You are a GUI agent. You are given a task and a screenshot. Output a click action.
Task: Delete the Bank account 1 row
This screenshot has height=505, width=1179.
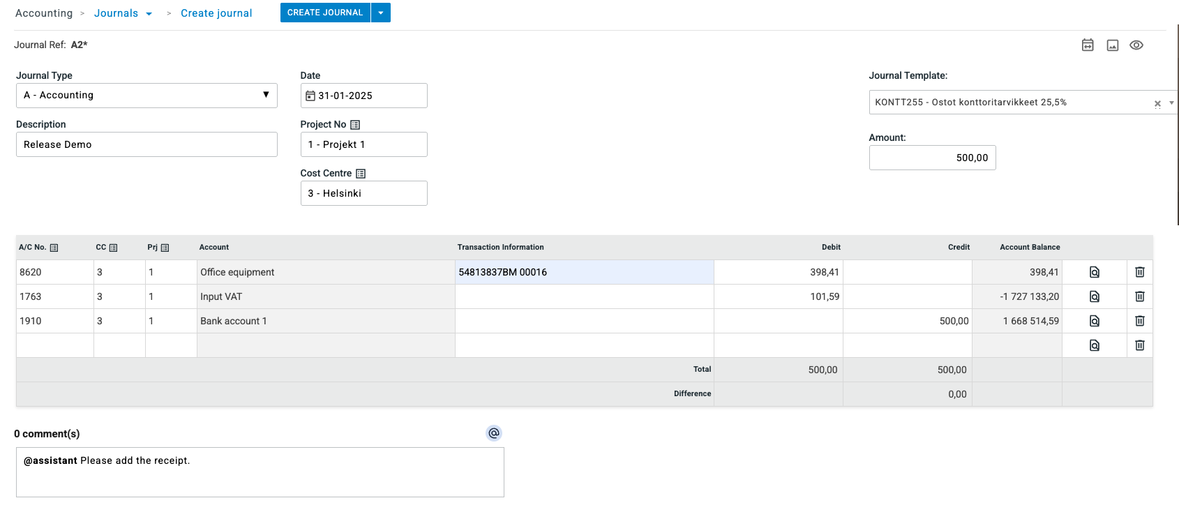click(x=1139, y=321)
